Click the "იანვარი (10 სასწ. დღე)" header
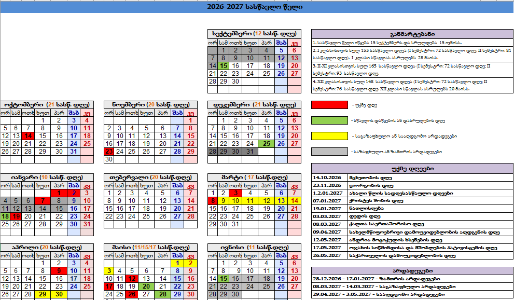The image size is (514, 300). click(47, 178)
